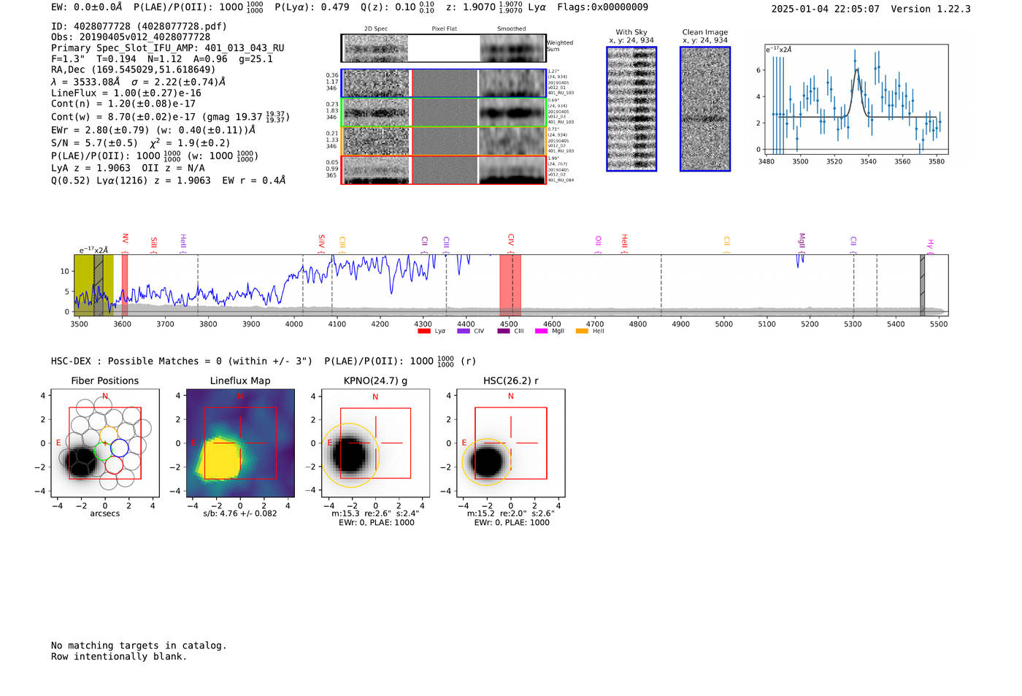Click the blue fiber circle in Fiber Positions

[x=120, y=448]
